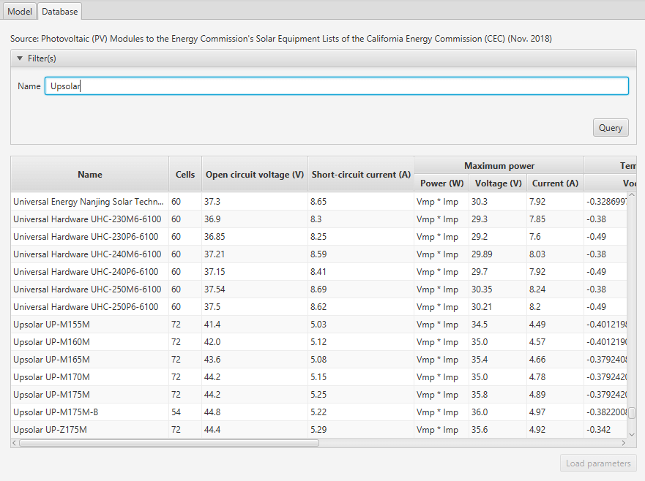Image resolution: width=645 pixels, height=481 pixels.
Task: Click the CEC source description text
Action: click(x=281, y=39)
